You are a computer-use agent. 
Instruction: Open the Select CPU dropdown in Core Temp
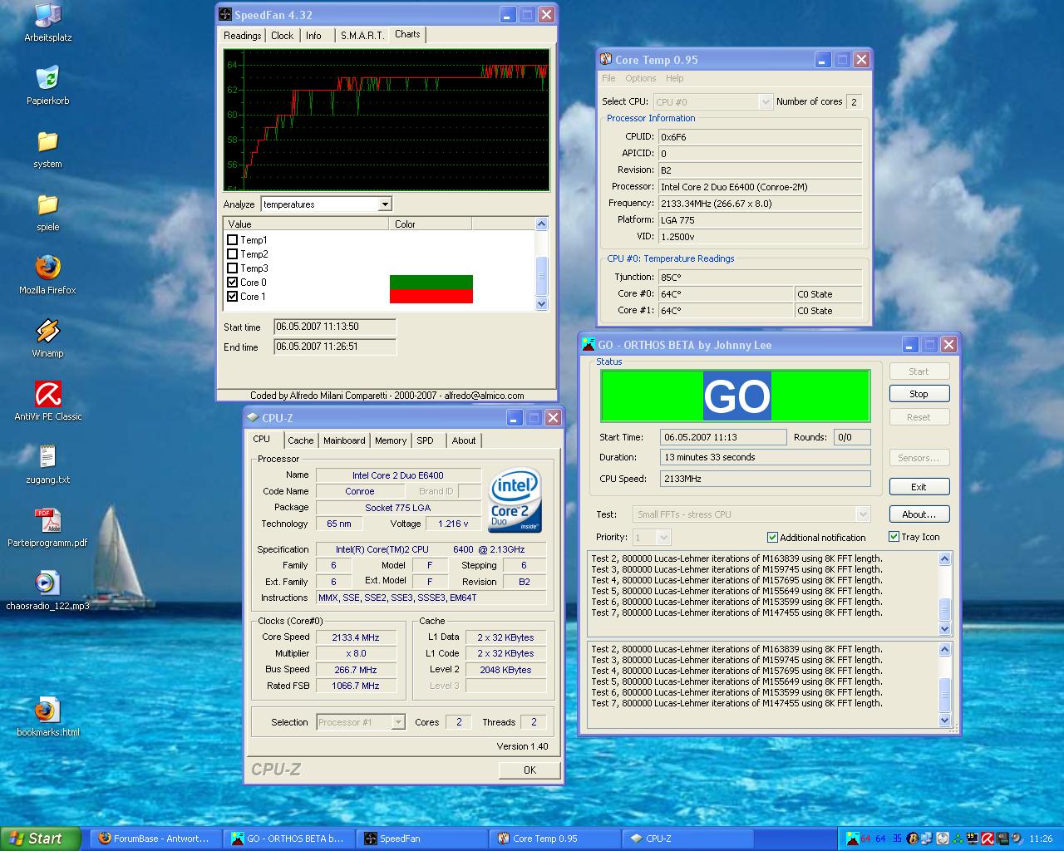766,101
